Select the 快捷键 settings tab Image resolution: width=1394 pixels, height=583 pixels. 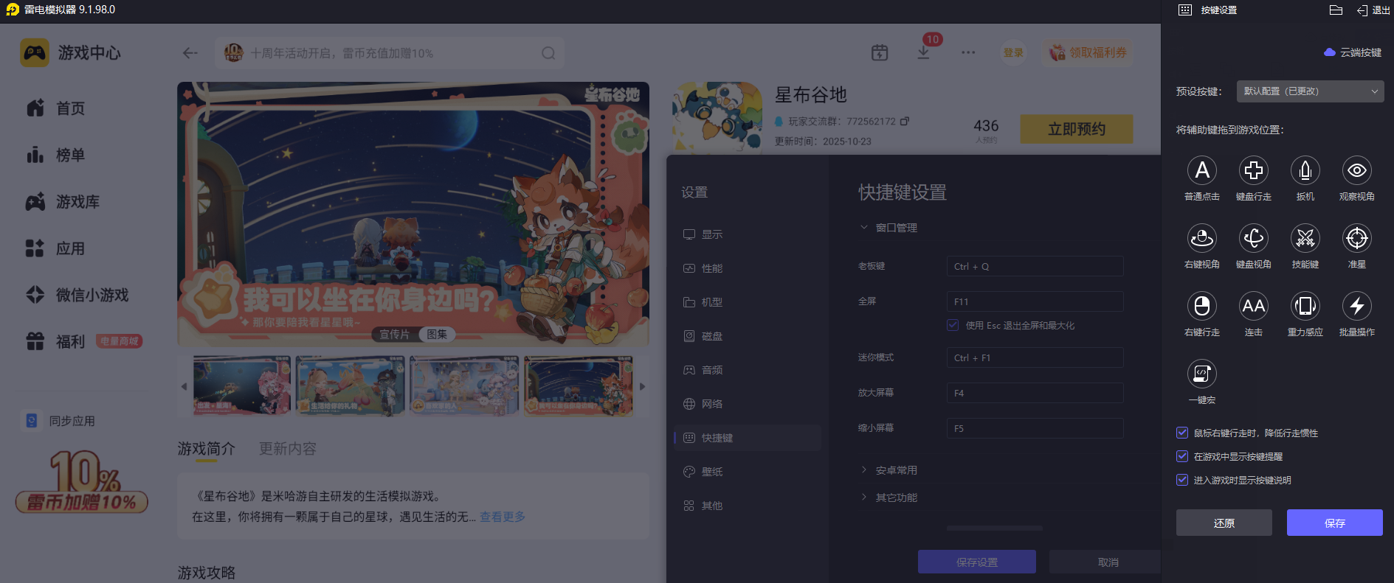pyautogui.click(x=748, y=438)
